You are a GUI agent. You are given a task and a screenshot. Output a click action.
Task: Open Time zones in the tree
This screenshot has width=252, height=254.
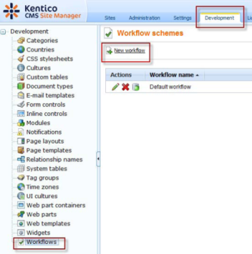43,187
